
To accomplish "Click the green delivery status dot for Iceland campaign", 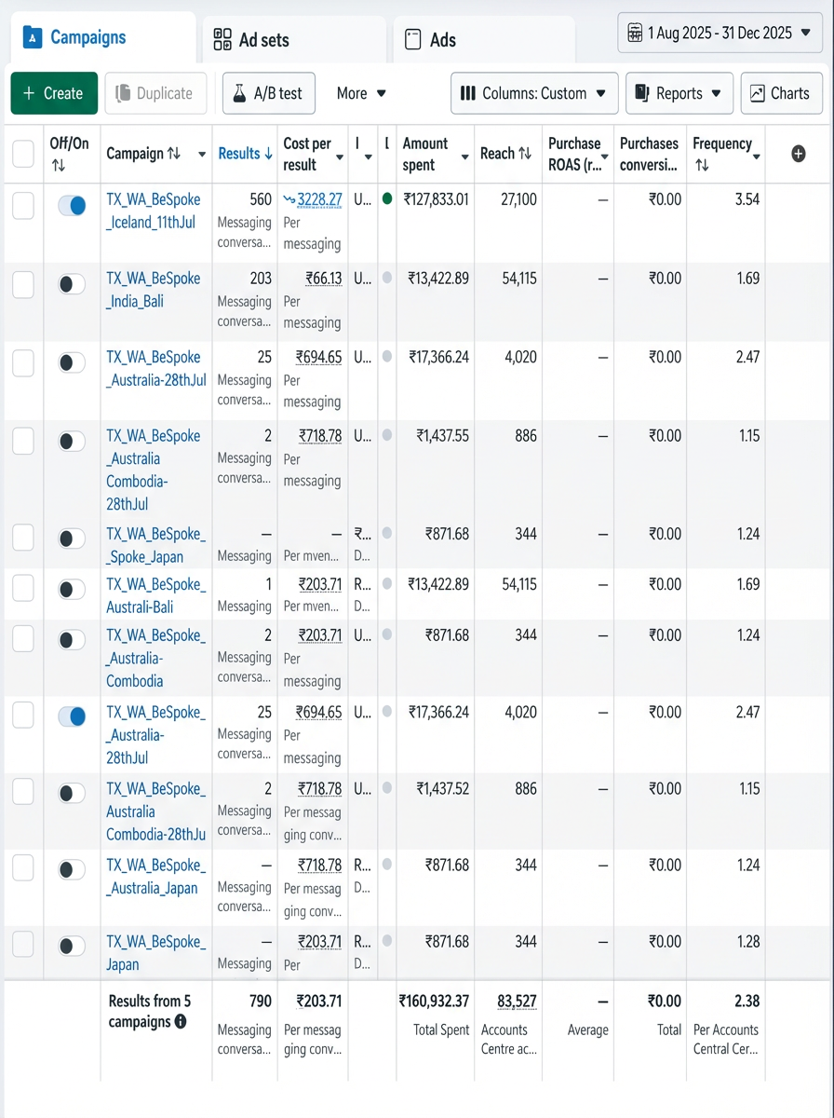I will (387, 198).
